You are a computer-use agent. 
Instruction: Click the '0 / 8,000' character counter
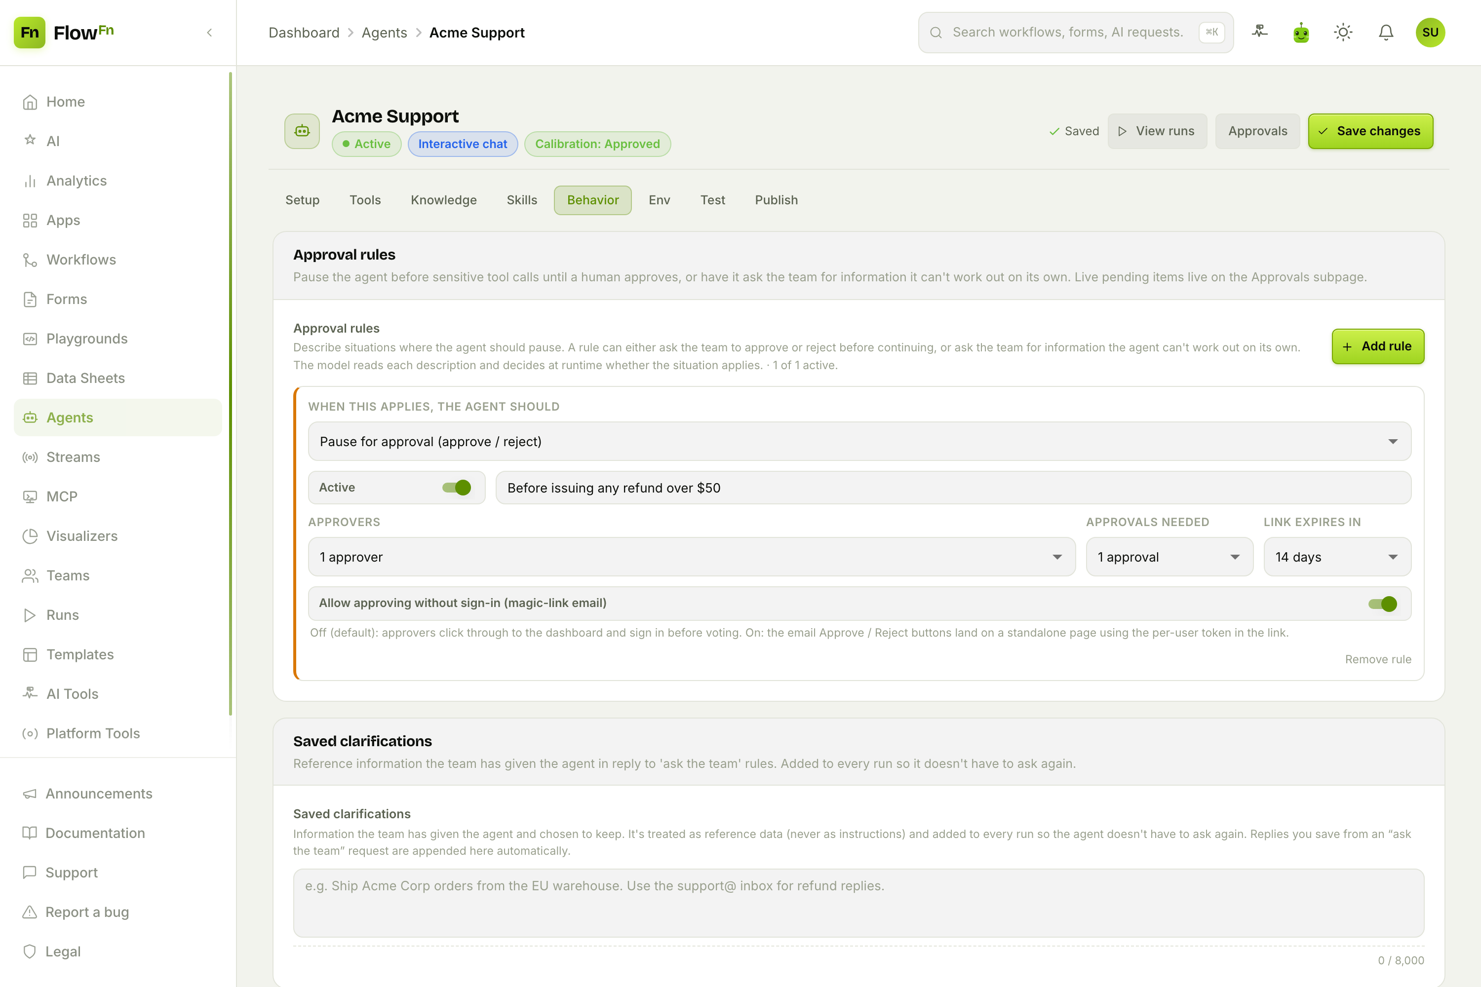pos(1401,960)
